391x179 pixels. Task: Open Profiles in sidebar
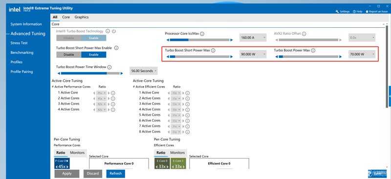[17, 62]
